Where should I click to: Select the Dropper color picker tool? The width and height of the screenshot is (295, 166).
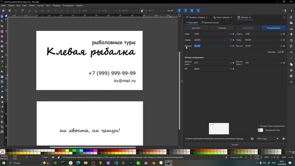tap(2, 87)
